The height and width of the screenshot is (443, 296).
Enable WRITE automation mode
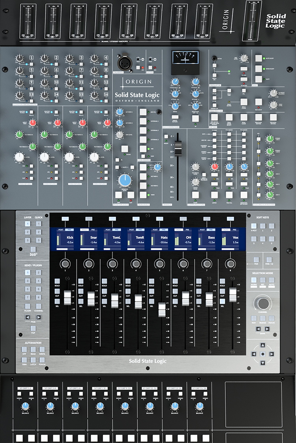pyautogui.click(x=42, y=349)
